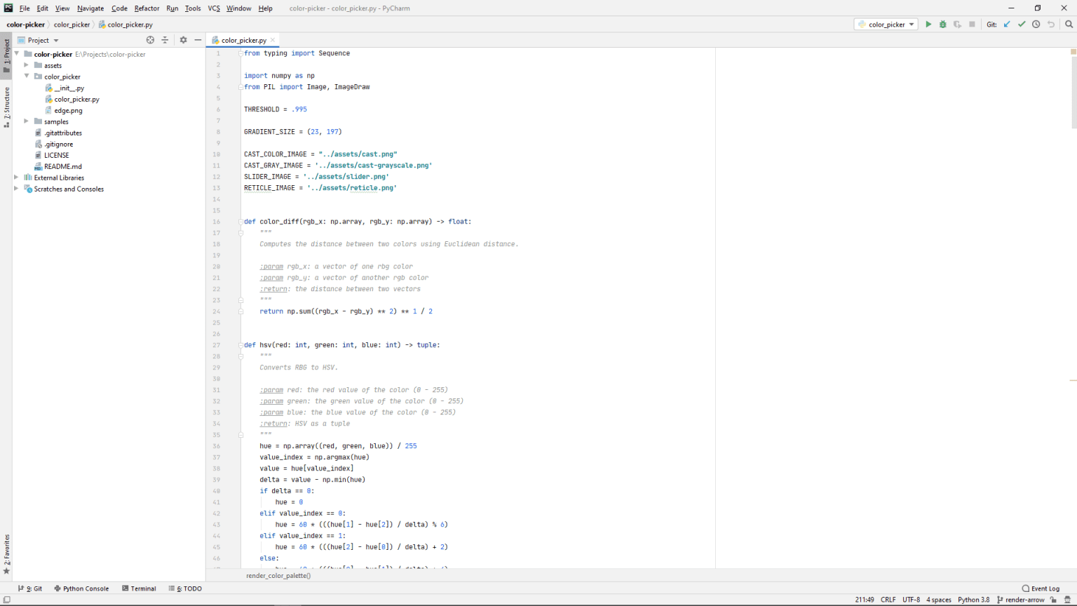Run with coverage icon in toolbar

click(x=957, y=25)
